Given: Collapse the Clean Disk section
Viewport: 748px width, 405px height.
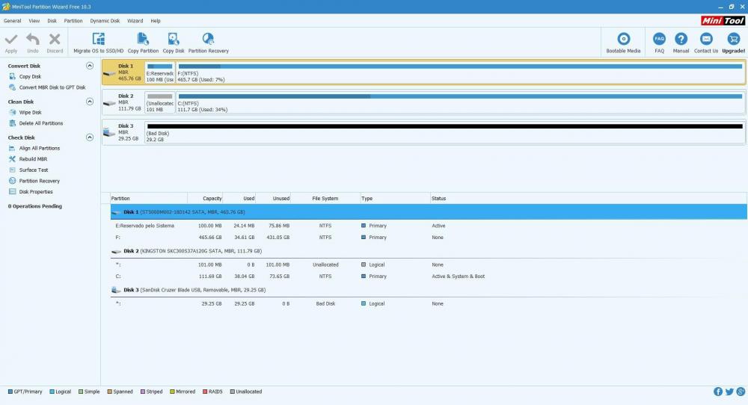Looking at the screenshot, I should click(90, 102).
